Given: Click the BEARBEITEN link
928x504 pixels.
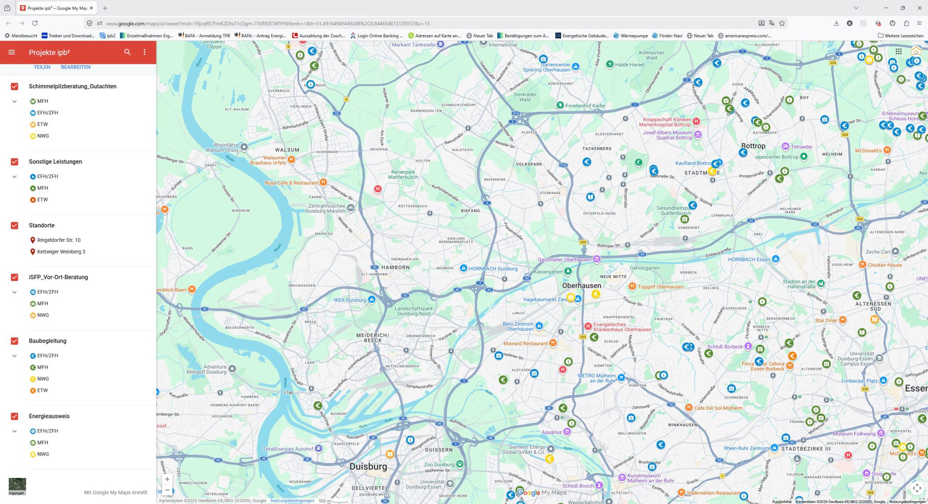Looking at the screenshot, I should [75, 67].
